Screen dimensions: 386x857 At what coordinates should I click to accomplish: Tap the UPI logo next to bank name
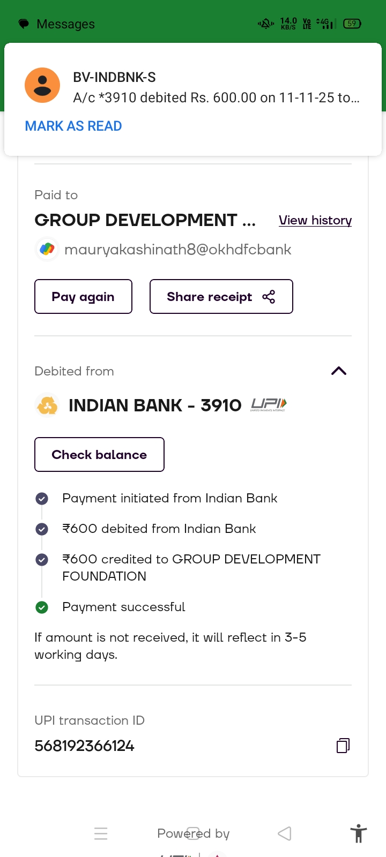click(x=269, y=405)
